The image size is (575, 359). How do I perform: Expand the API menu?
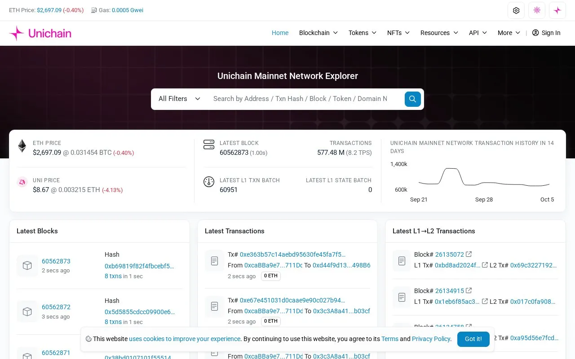click(x=478, y=33)
